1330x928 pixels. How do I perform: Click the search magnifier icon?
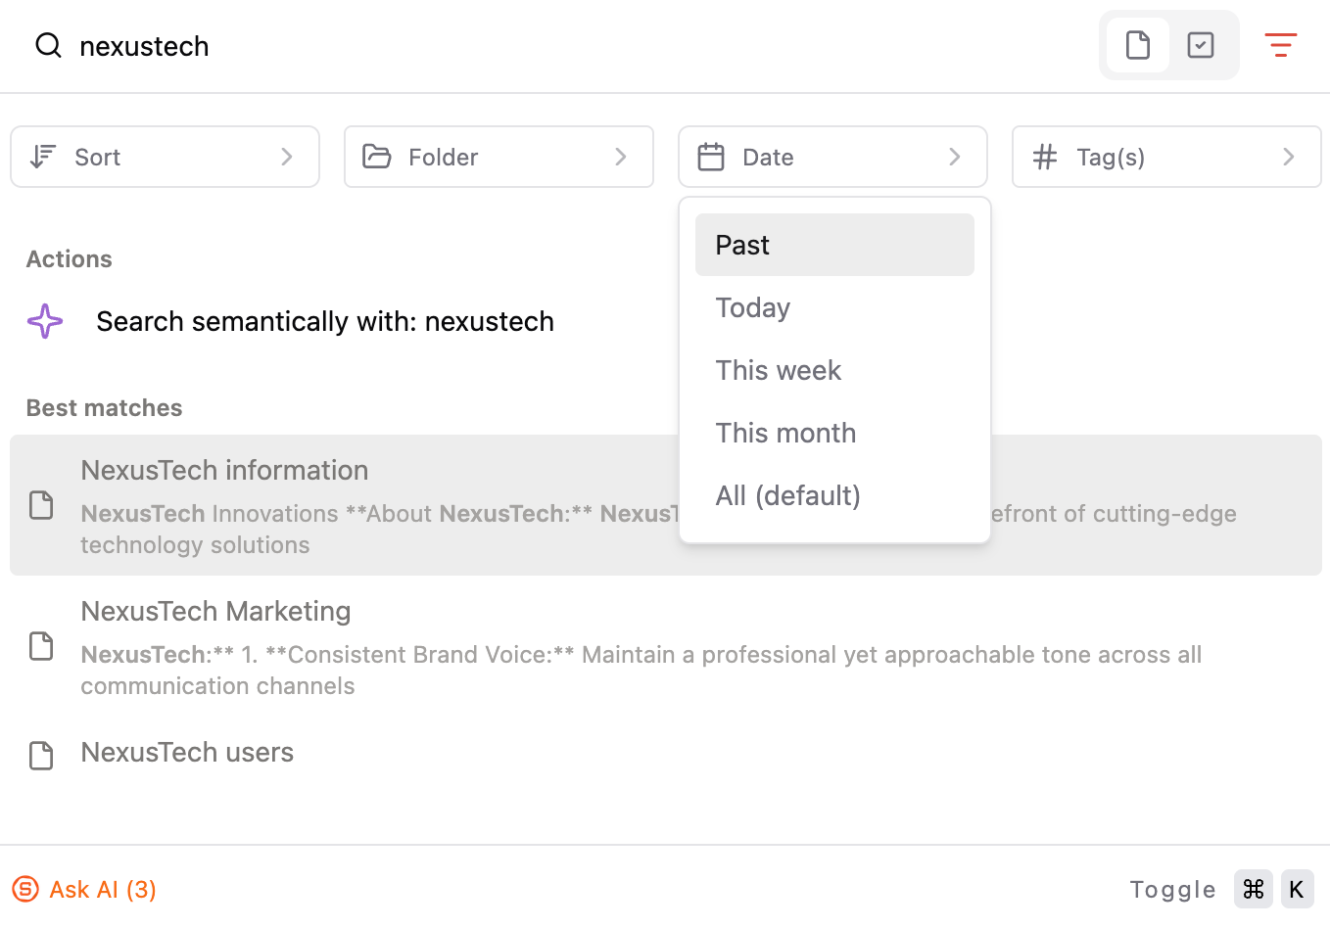coord(48,45)
